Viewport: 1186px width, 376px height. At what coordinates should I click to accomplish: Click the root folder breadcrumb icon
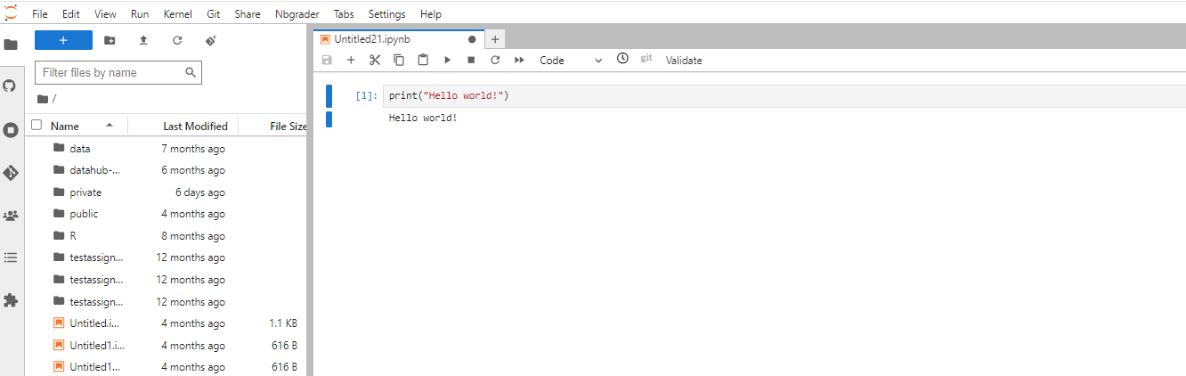(43, 99)
